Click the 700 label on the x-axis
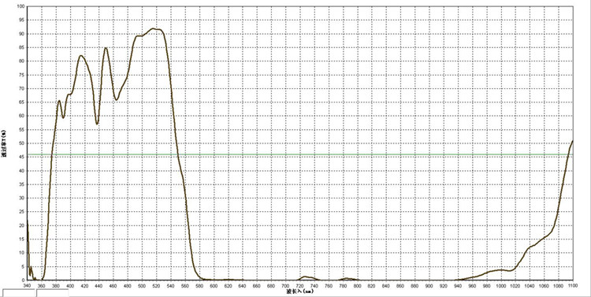Screen dimensions: 591x297 coord(286,286)
